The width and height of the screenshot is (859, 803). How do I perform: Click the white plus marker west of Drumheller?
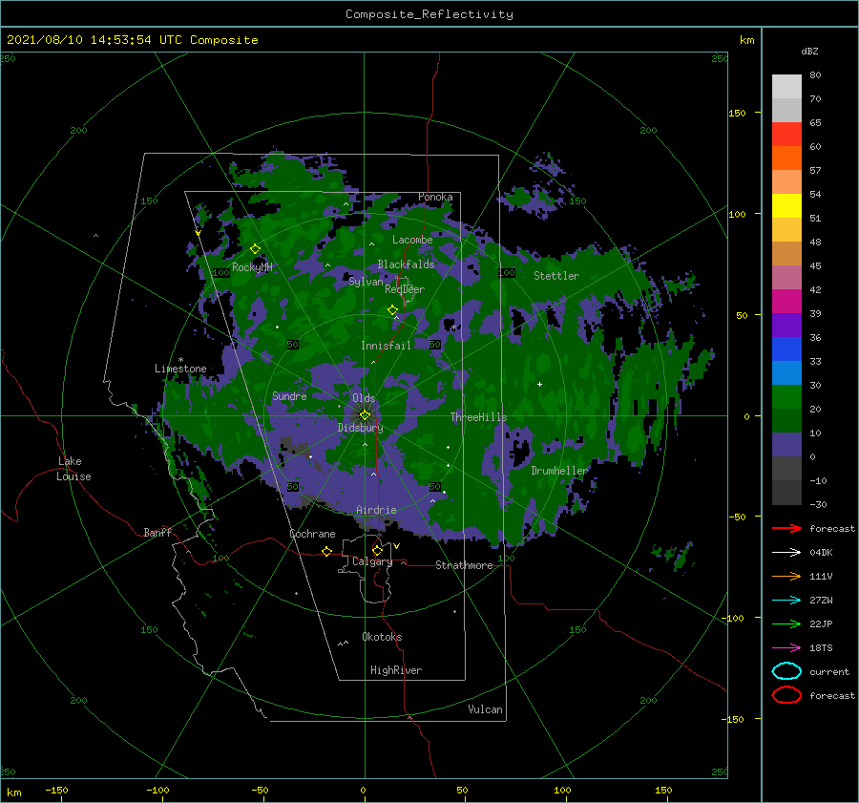tap(539, 384)
